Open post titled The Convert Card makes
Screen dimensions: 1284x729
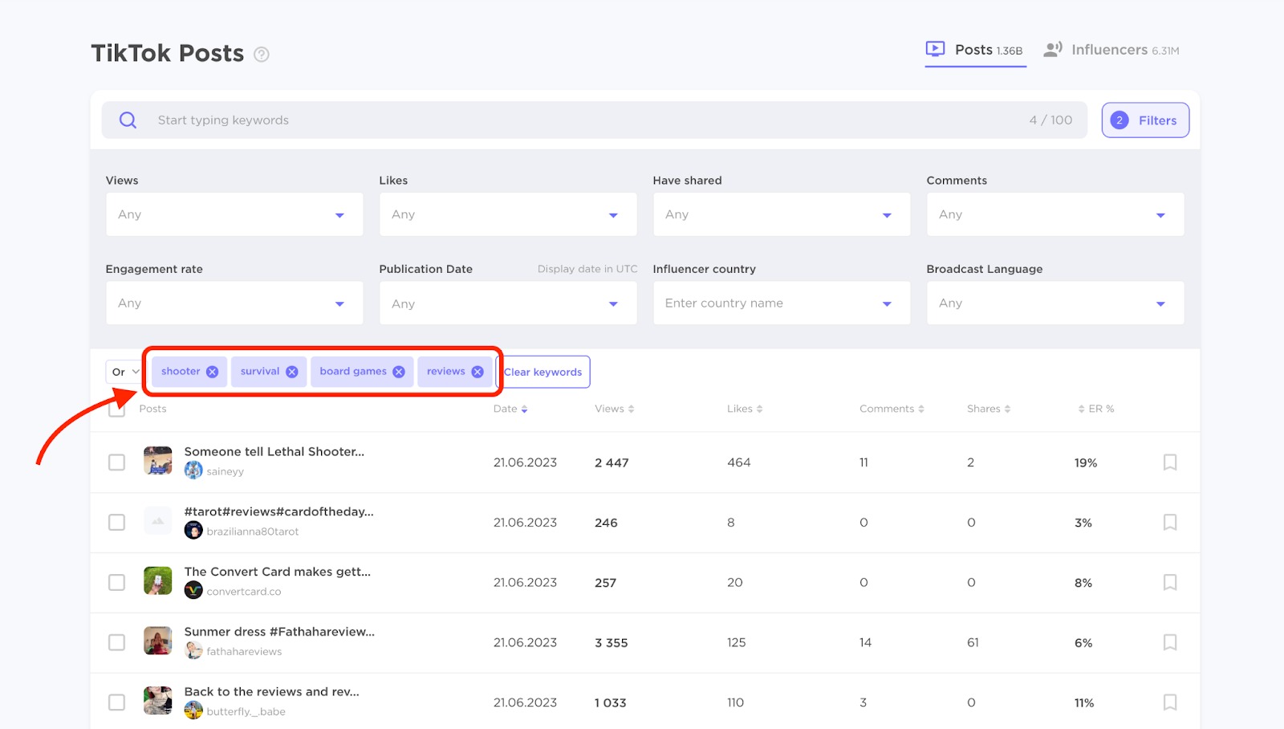pyautogui.click(x=278, y=572)
